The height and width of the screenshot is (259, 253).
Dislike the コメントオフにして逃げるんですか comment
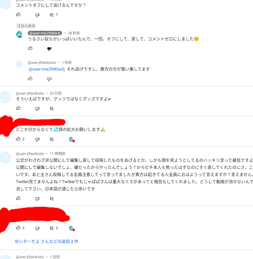click(37, 15)
